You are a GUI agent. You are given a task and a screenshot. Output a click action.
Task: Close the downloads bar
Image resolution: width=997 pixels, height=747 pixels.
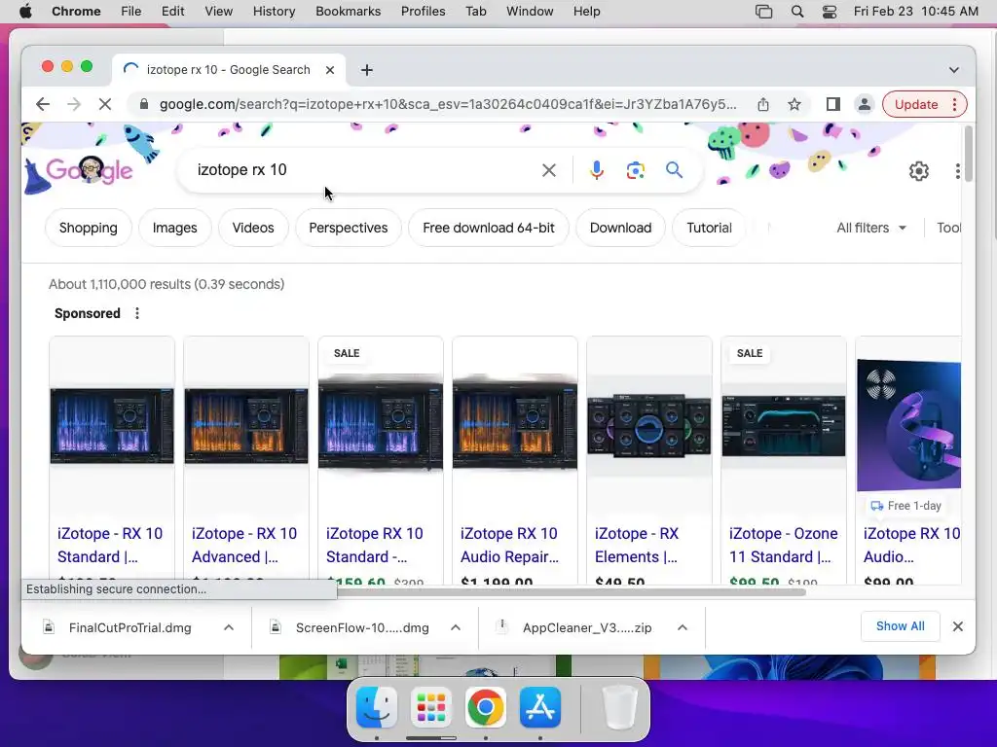tap(958, 626)
